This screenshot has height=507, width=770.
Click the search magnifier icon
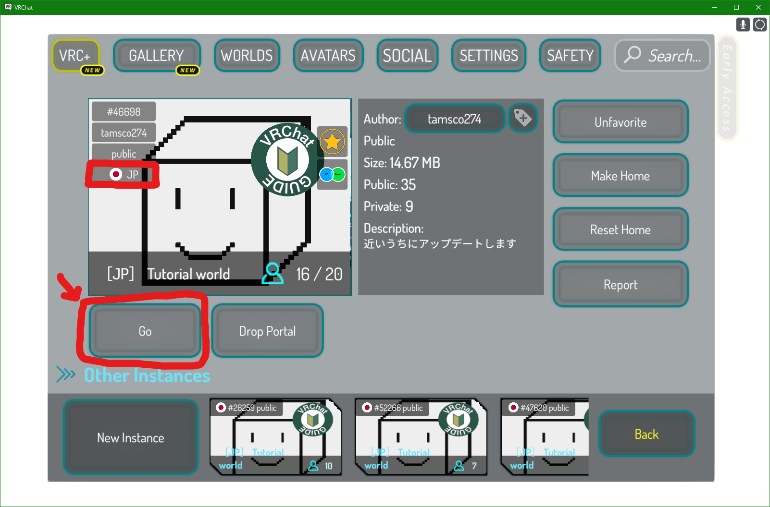coord(633,55)
